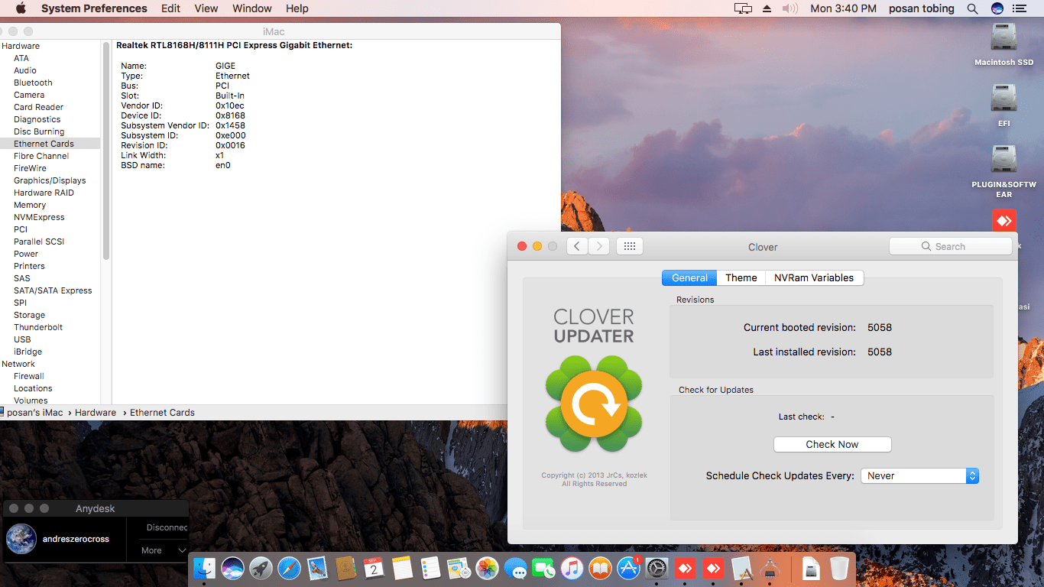
Task: Click the Spotlight search magnifier in menu bar
Action: point(972,8)
